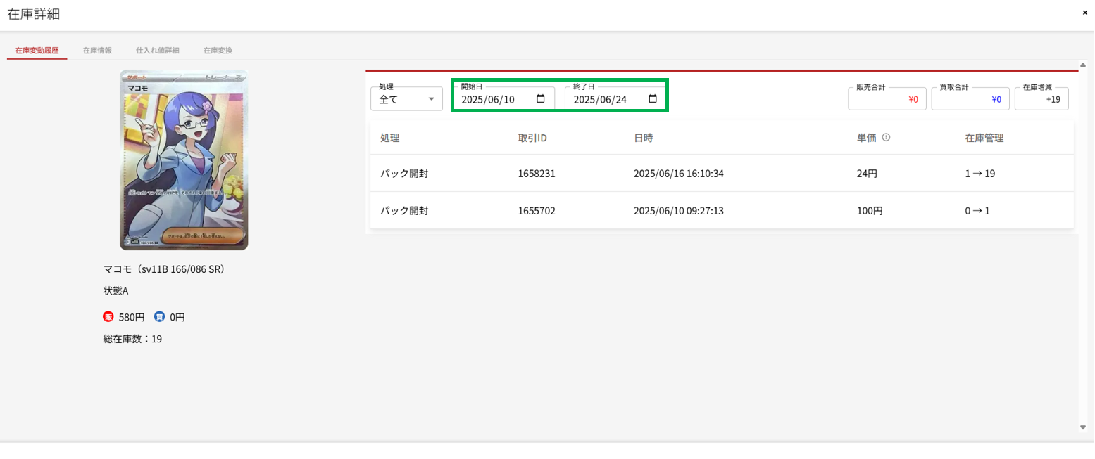Select transaction ID 1655702
This screenshot has width=1095, height=459.
pos(537,210)
